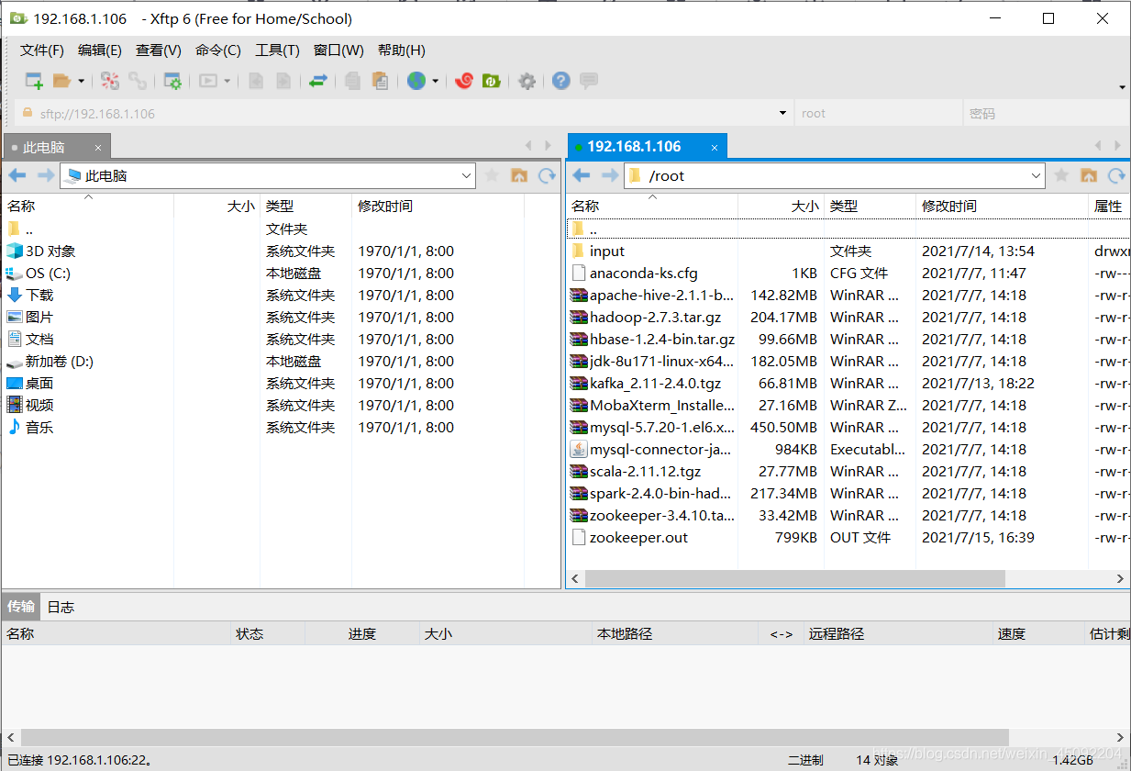Click the root username field
This screenshot has width=1131, height=771.
point(877,114)
